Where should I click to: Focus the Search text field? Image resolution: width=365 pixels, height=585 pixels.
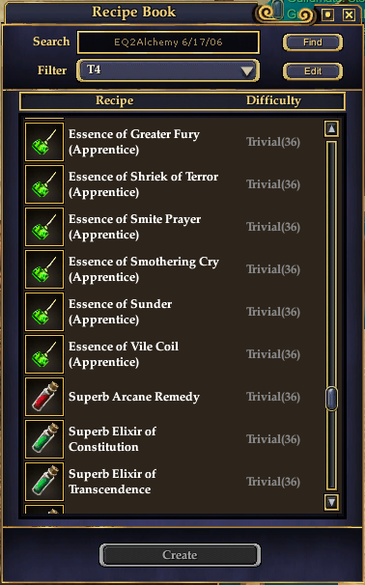(x=168, y=42)
